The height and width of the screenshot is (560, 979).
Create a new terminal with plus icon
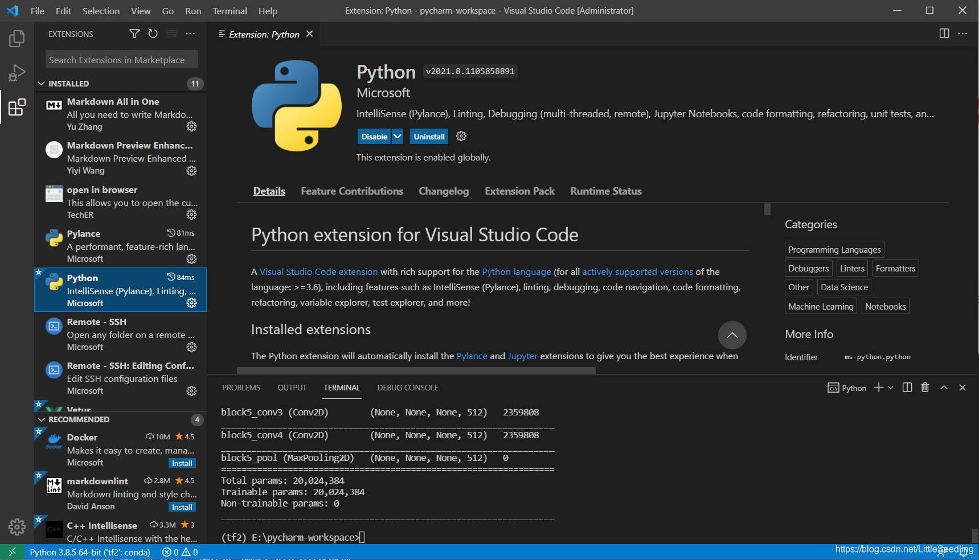[879, 388]
